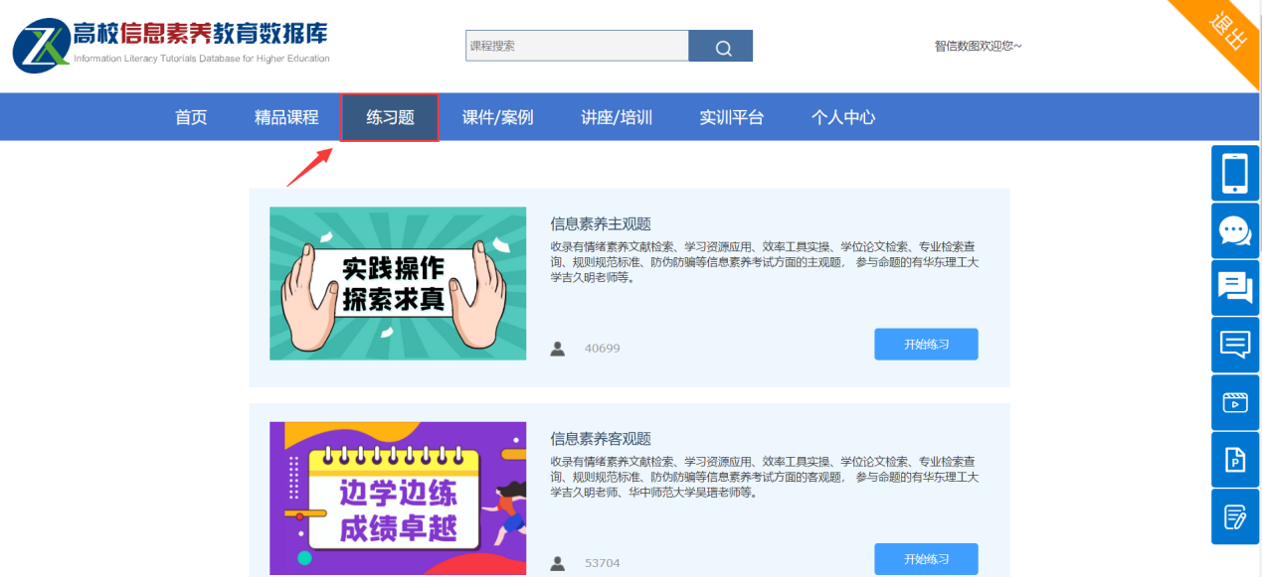Go to 首页 in navigation bar
Image resolution: width=1262 pixels, height=577 pixels.
click(x=191, y=117)
